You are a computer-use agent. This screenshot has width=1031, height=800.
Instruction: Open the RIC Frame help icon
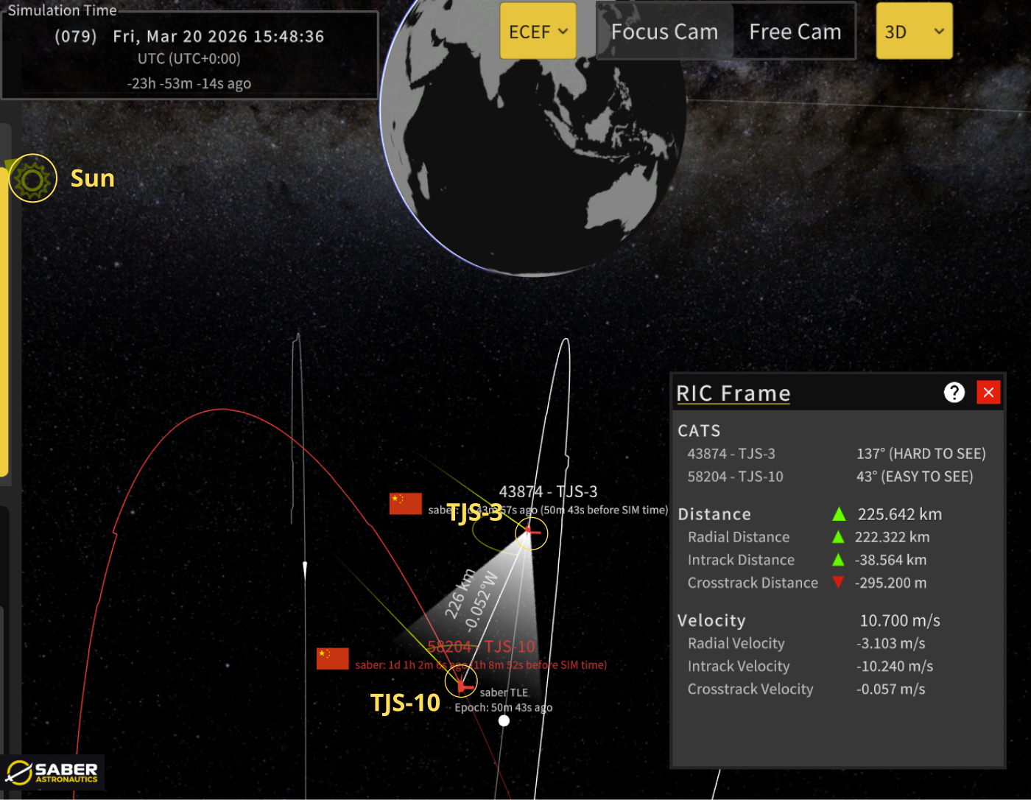pos(954,393)
